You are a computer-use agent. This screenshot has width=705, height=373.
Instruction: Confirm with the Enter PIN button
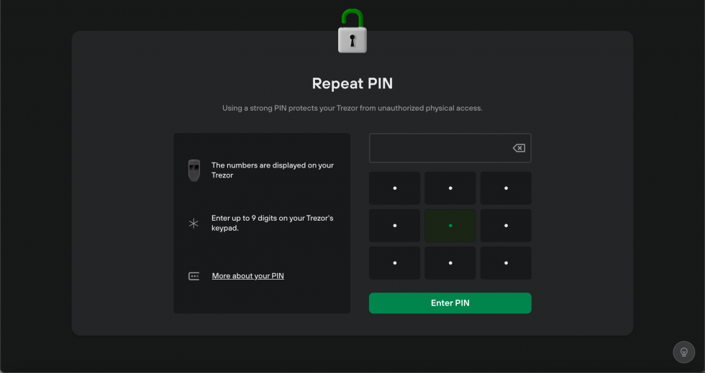pos(450,303)
